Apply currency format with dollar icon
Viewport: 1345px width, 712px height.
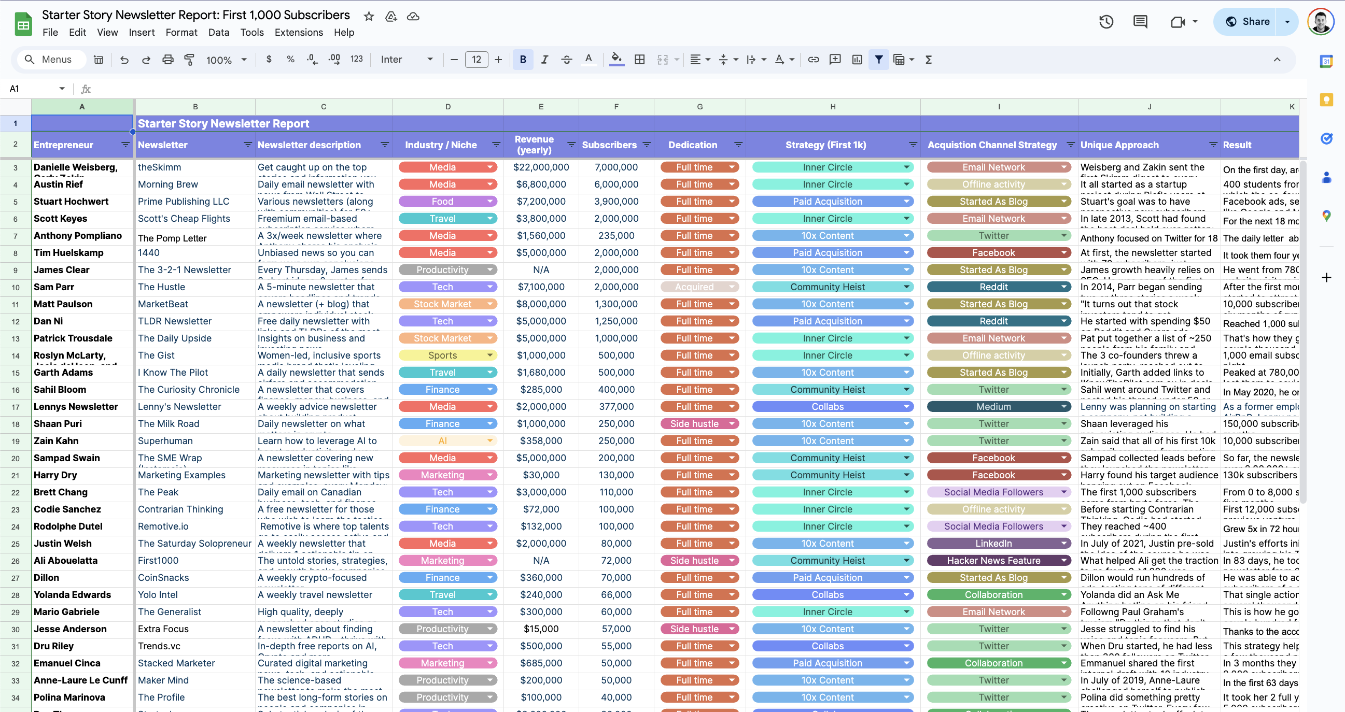coord(269,60)
